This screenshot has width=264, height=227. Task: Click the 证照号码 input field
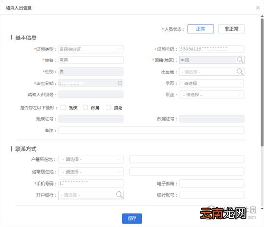212,49
